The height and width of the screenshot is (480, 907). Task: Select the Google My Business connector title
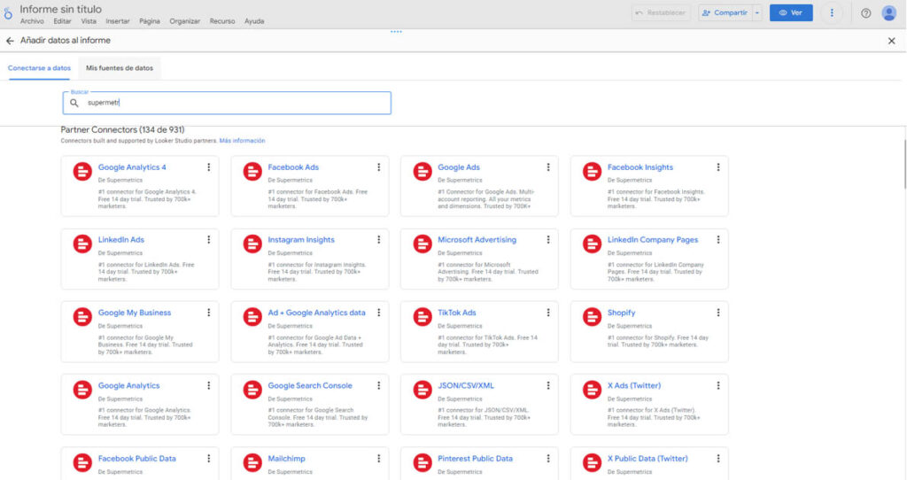135,313
